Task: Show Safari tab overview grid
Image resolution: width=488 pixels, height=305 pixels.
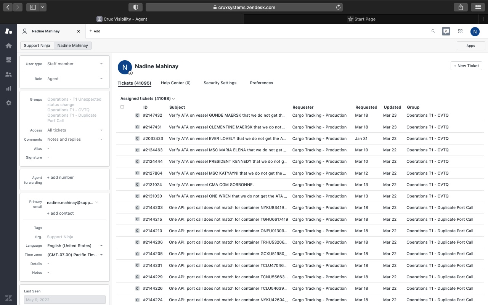Action: [478, 7]
